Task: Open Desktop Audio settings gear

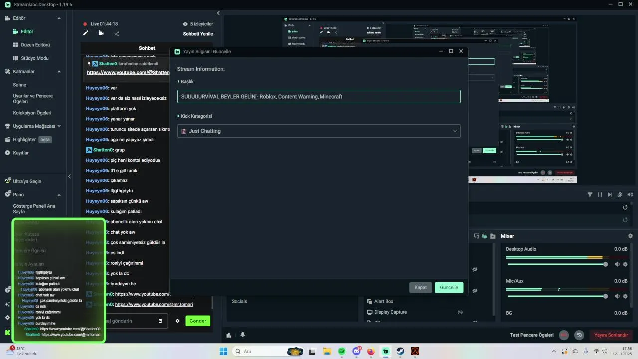Action: click(626, 264)
